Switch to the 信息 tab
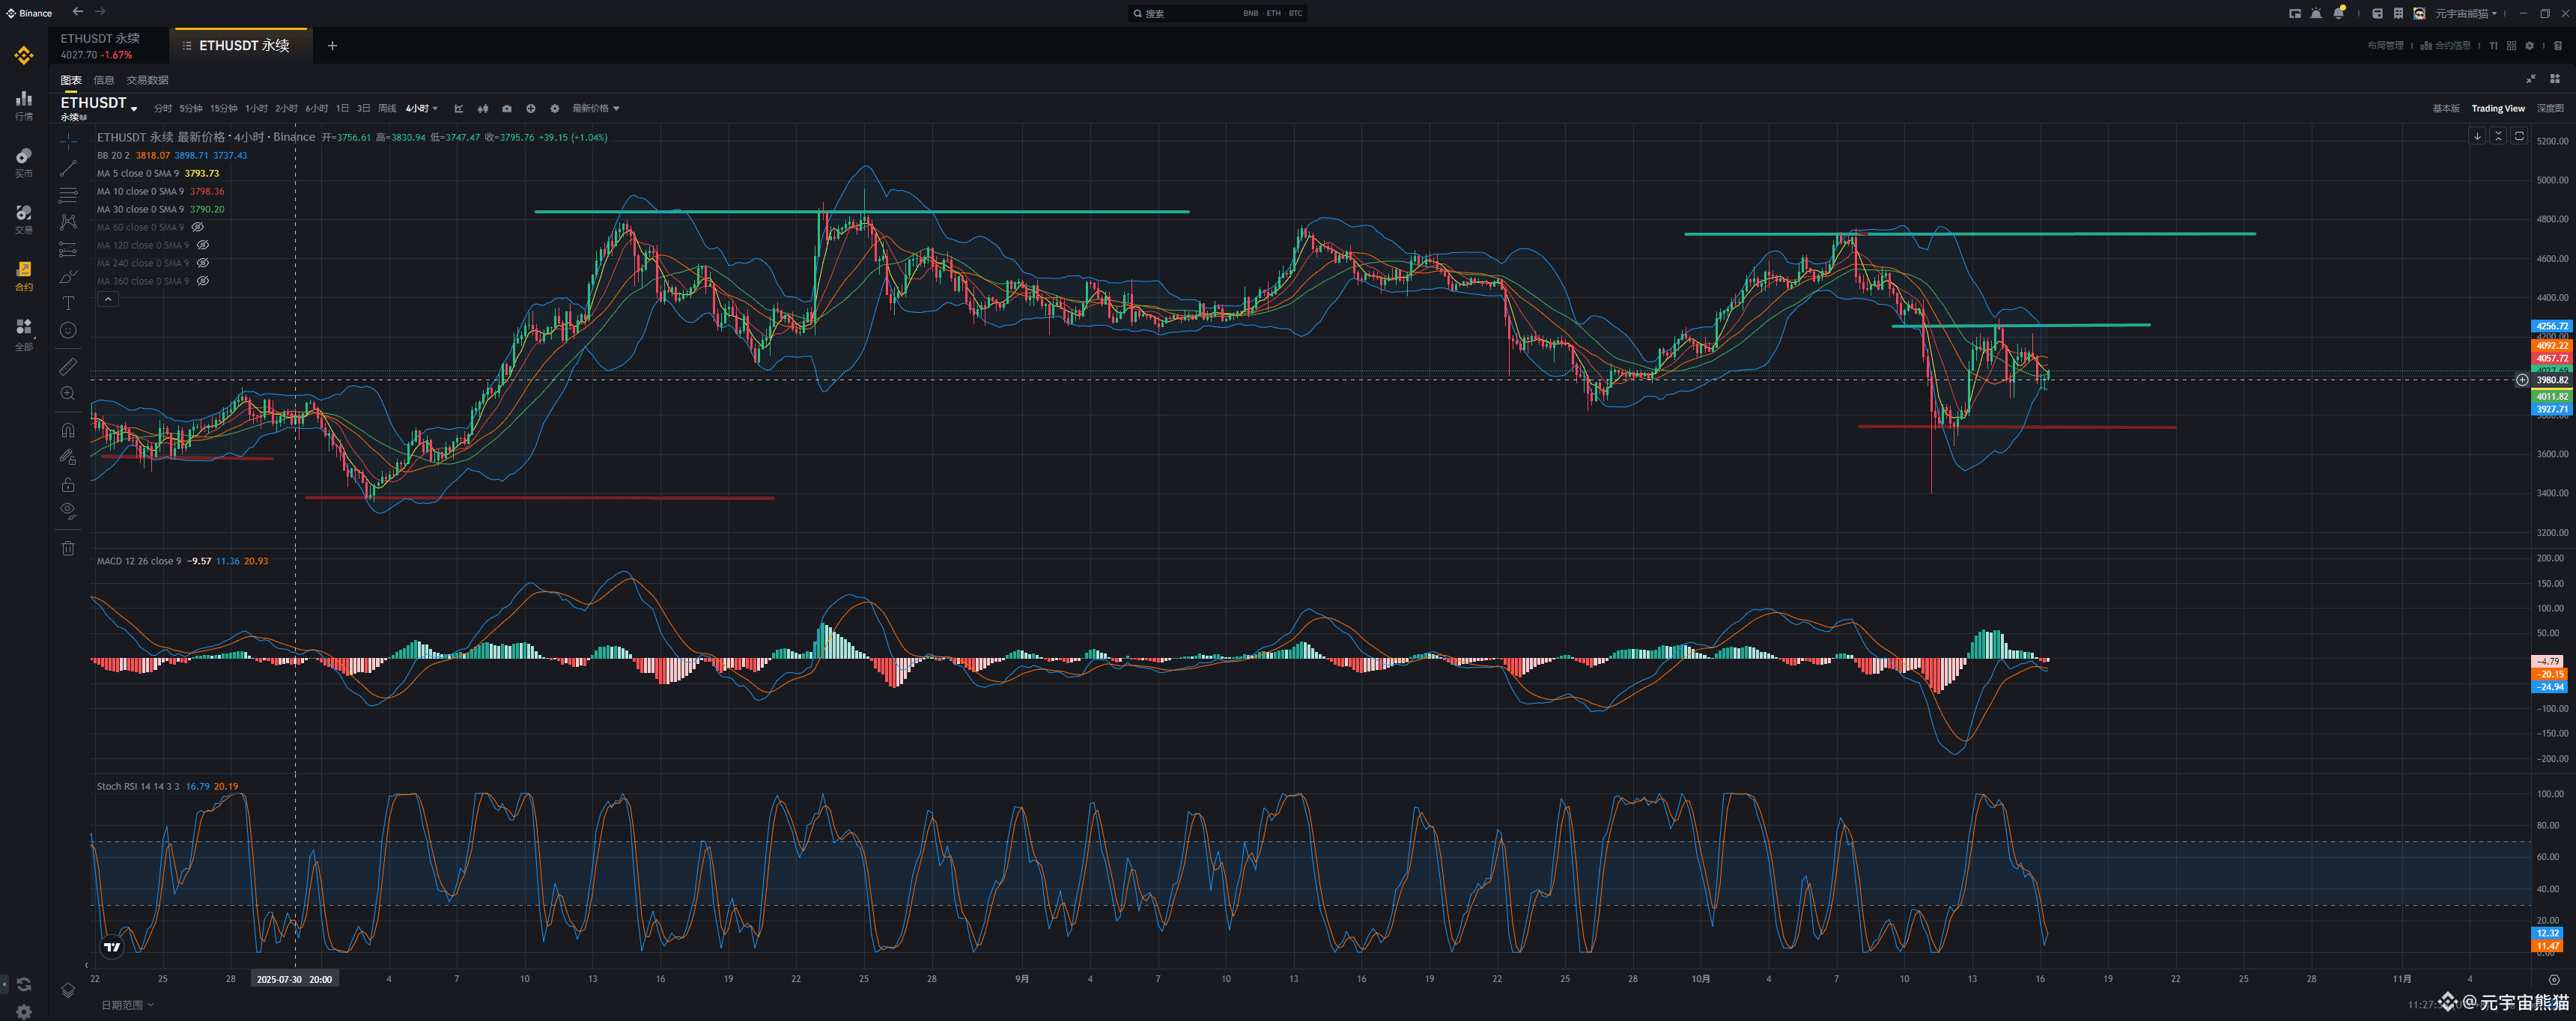Viewport: 2576px width, 1021px height. 104,80
